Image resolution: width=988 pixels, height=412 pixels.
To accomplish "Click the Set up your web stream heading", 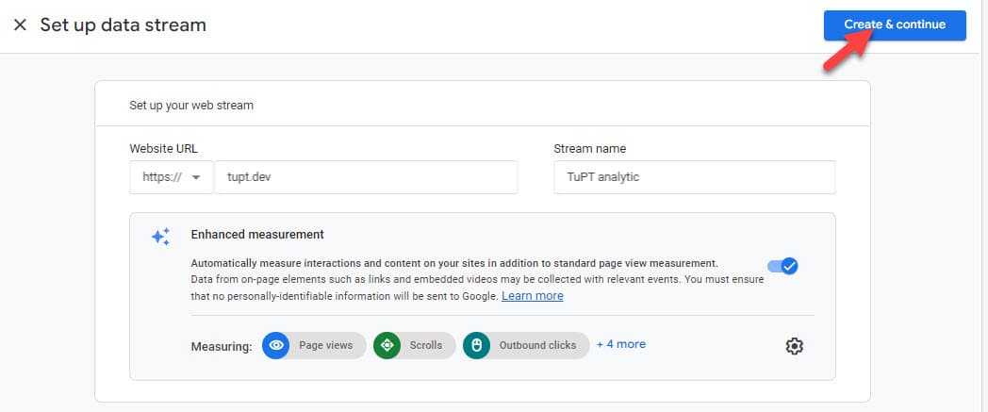I will pyautogui.click(x=191, y=106).
